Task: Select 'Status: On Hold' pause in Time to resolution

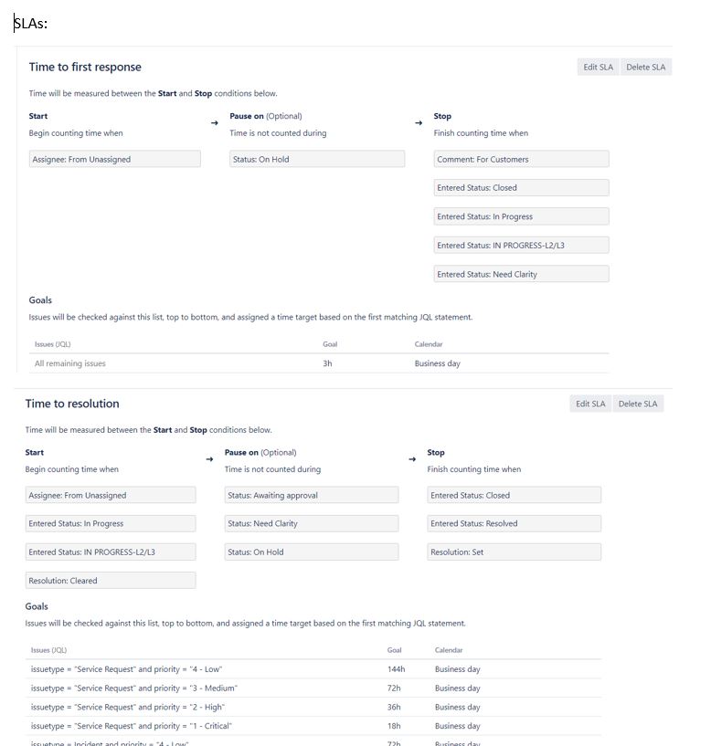Action: [312, 552]
